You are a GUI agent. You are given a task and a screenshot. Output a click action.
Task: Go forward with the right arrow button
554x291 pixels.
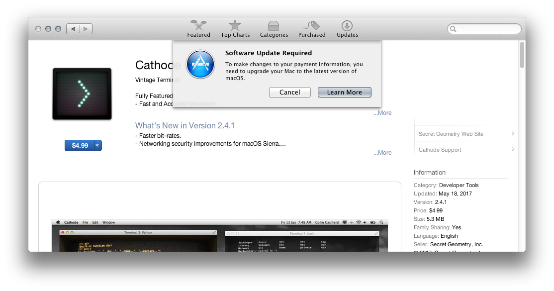86,29
